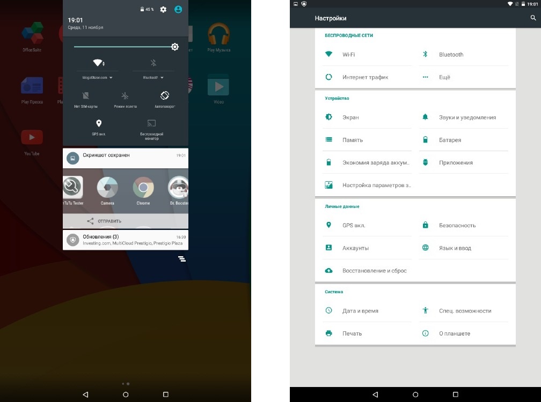Screen dimensions: 541x402
Task: Open 'Ещё' more wireless settings
Action: click(464, 77)
